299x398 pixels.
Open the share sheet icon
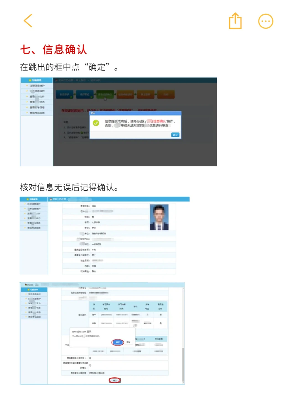(235, 21)
